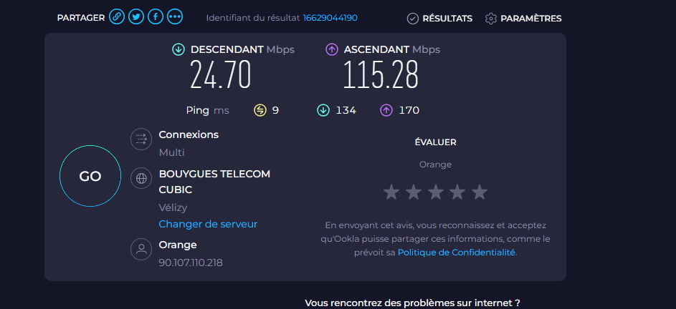This screenshot has height=309, width=676.
Task: Click the download latency arrow icon
Action: [x=323, y=111]
